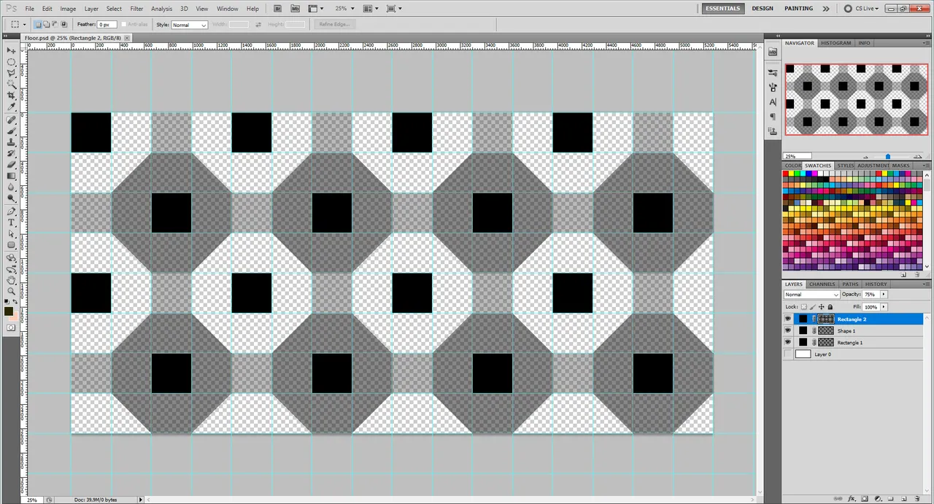This screenshot has width=934, height=504.
Task: Click the foreground color swatch
Action: click(9, 311)
